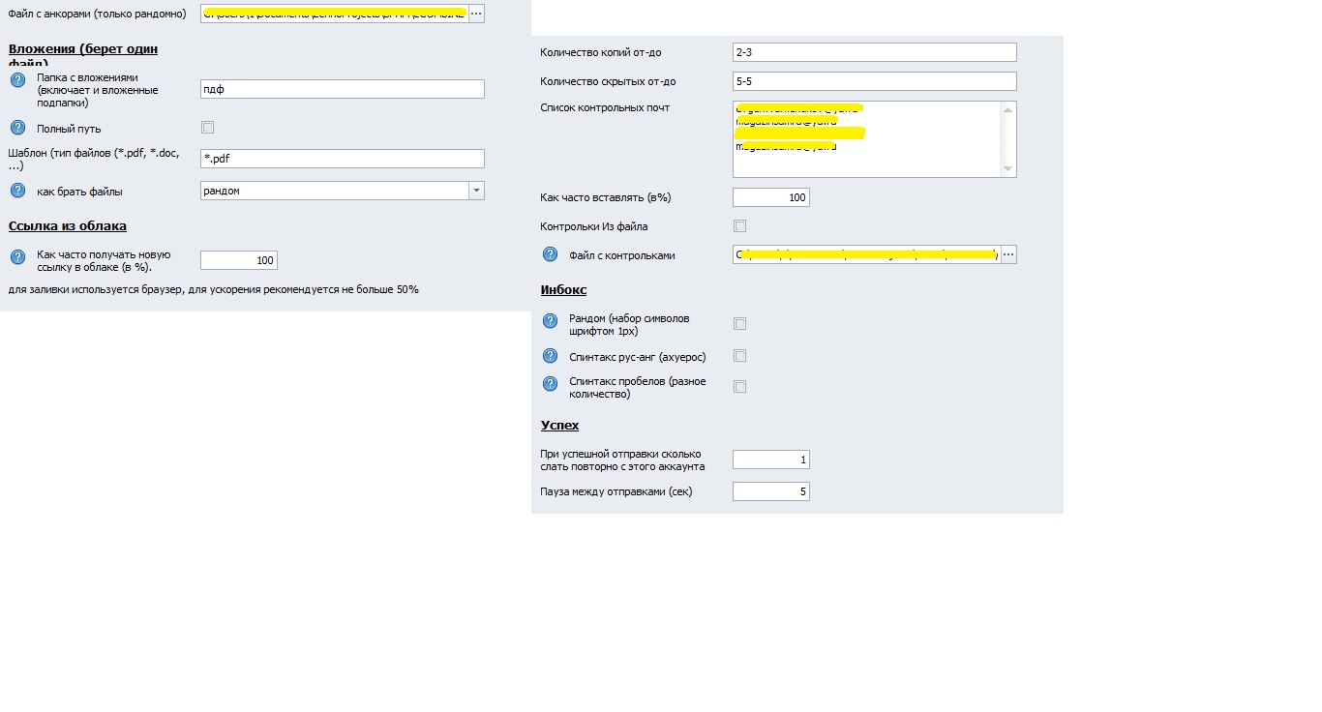
Task: Open help icon for 'Рандом (набор символов)'
Action: click(x=550, y=321)
